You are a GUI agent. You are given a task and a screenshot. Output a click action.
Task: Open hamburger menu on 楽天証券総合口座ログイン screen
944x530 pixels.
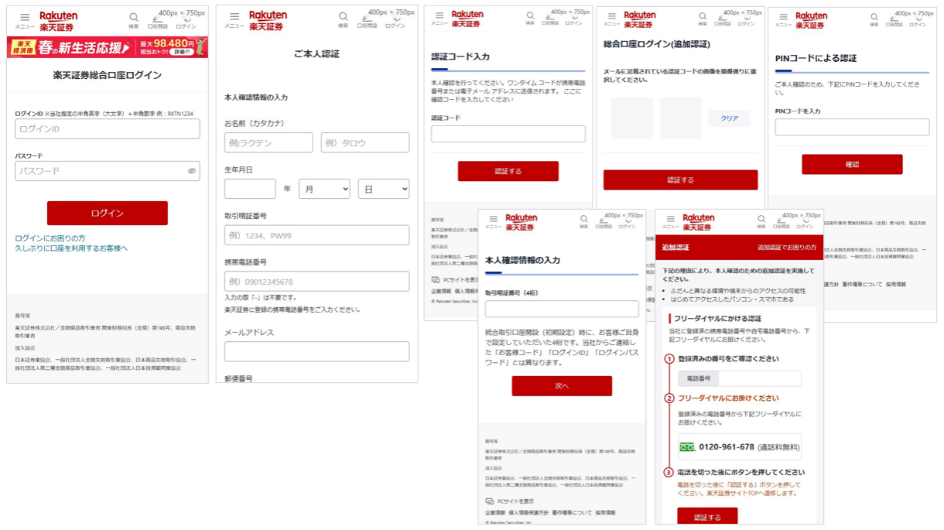click(25, 18)
